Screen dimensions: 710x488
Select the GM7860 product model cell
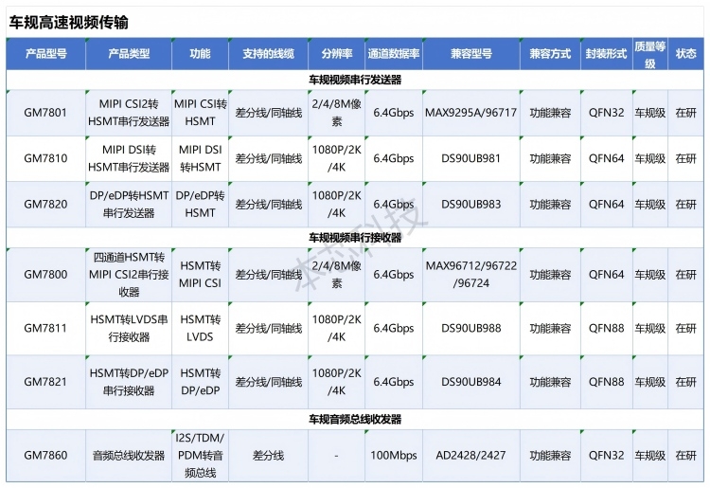(x=45, y=456)
